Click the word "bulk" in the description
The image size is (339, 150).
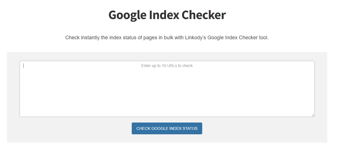coord(169,38)
